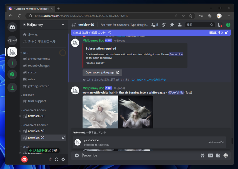Open the rules channel
238x169 pixels.
tap(44, 79)
